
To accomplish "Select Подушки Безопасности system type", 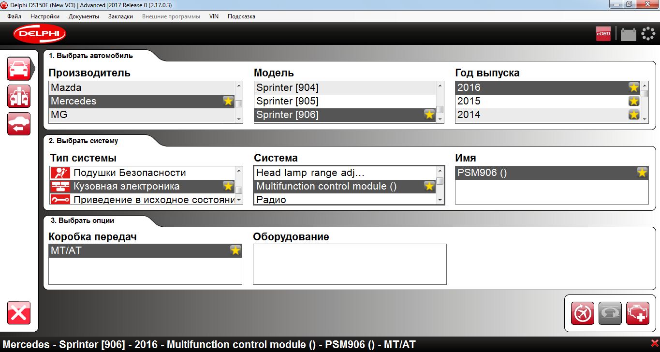I will (x=142, y=173).
